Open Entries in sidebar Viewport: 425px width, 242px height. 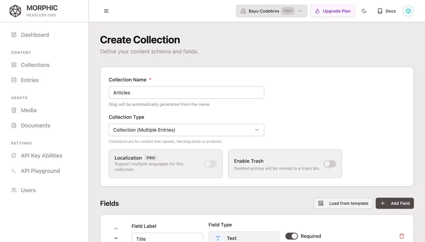tap(30, 80)
